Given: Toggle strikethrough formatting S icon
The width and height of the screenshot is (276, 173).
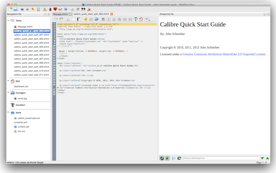Looking at the screenshot, I should click(120, 19).
